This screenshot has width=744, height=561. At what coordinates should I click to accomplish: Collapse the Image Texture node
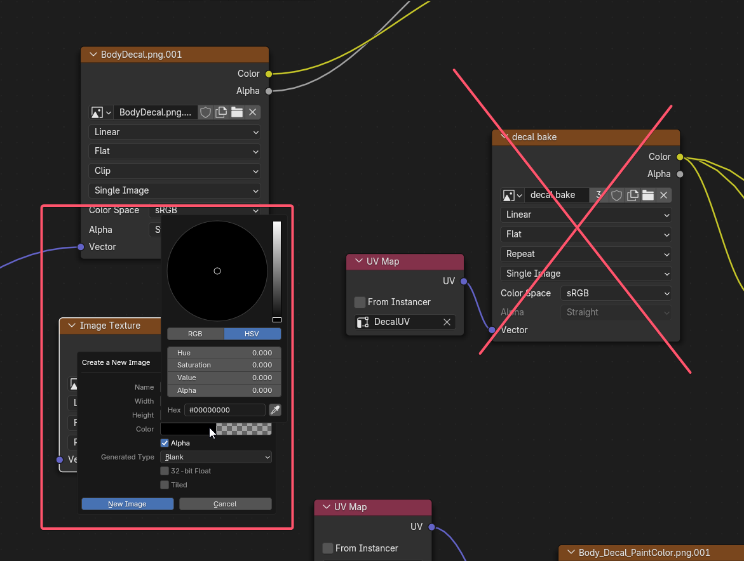click(72, 326)
